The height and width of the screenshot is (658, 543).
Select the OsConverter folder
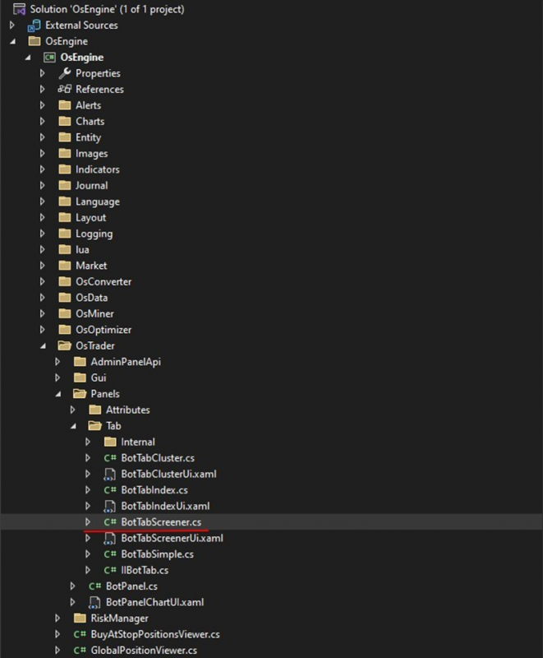point(104,281)
